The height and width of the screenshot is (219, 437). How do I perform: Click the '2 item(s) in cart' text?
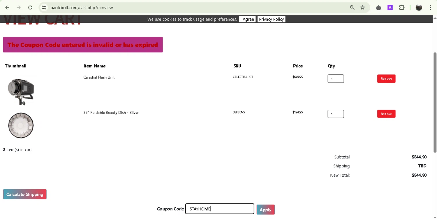17,150
